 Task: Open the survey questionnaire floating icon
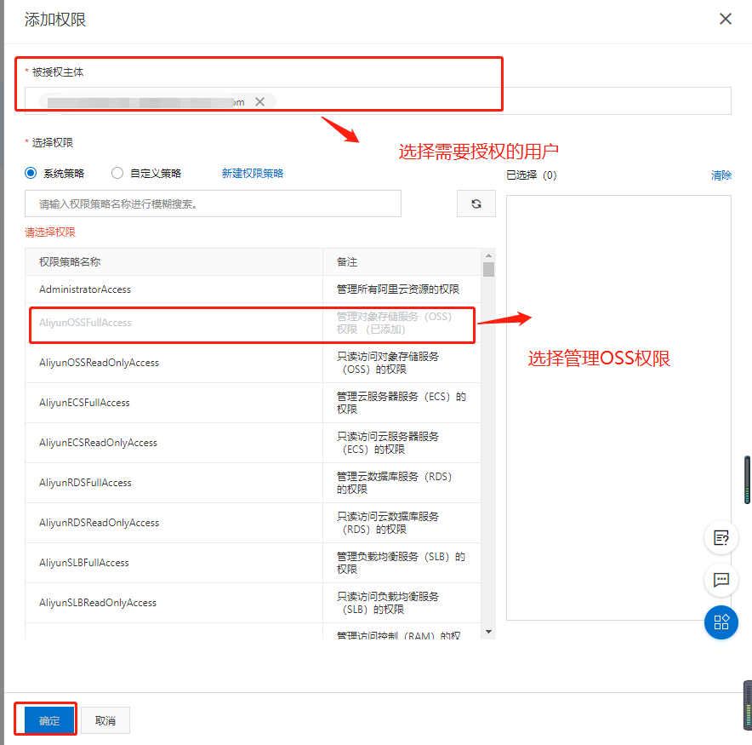pos(721,538)
